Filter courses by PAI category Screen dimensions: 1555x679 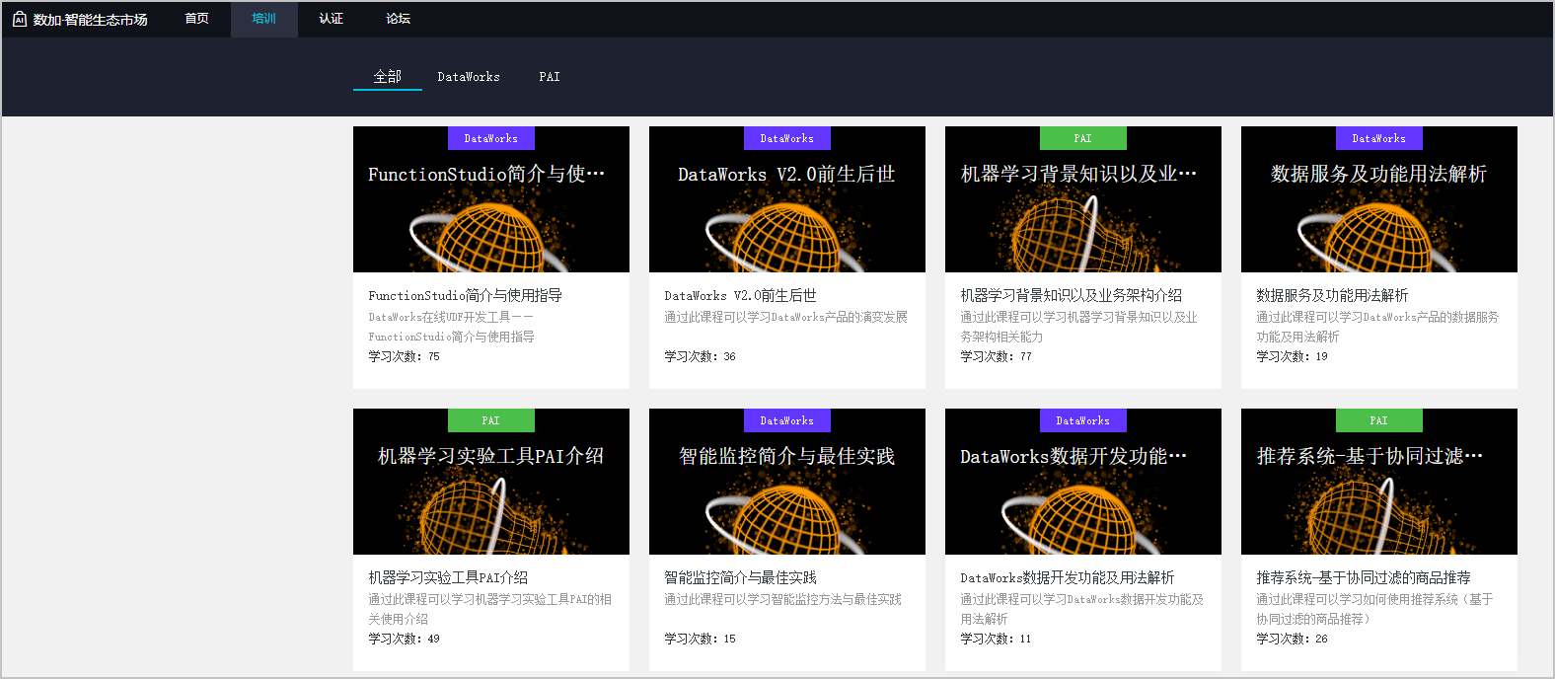(x=550, y=76)
